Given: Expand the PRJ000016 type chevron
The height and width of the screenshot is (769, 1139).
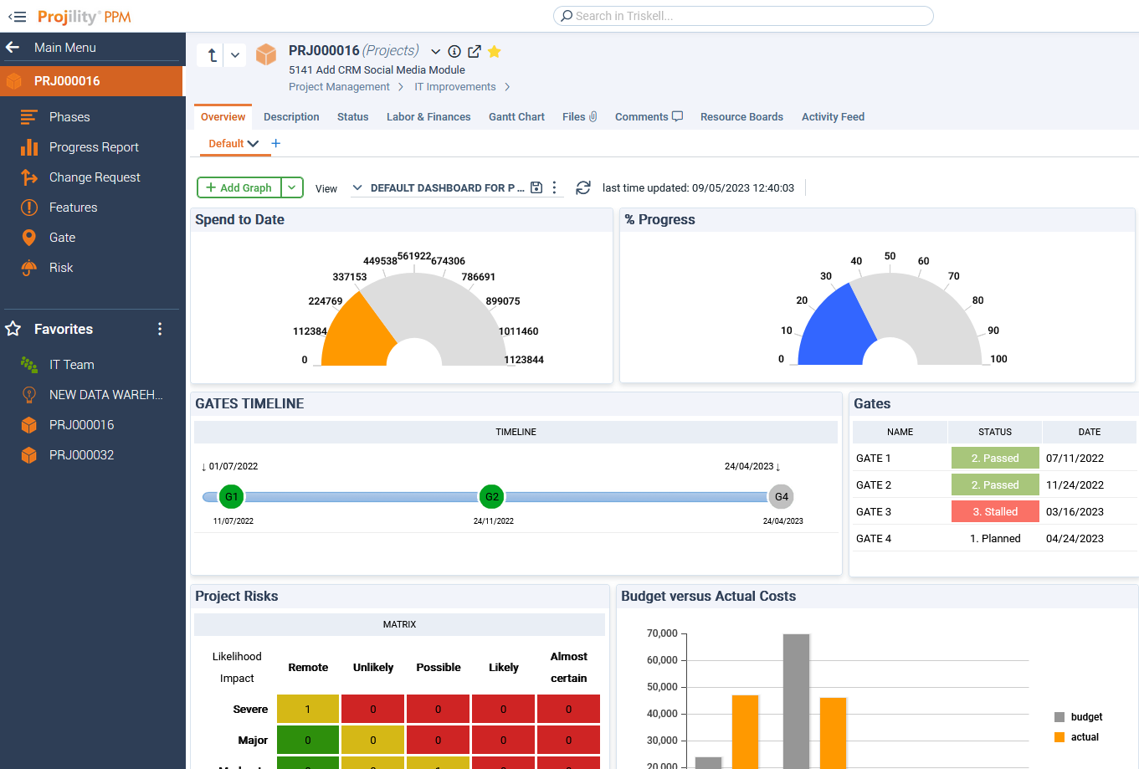Looking at the screenshot, I should tap(434, 51).
